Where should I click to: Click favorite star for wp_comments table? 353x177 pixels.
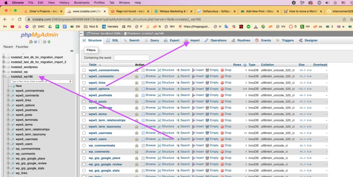[137, 152]
